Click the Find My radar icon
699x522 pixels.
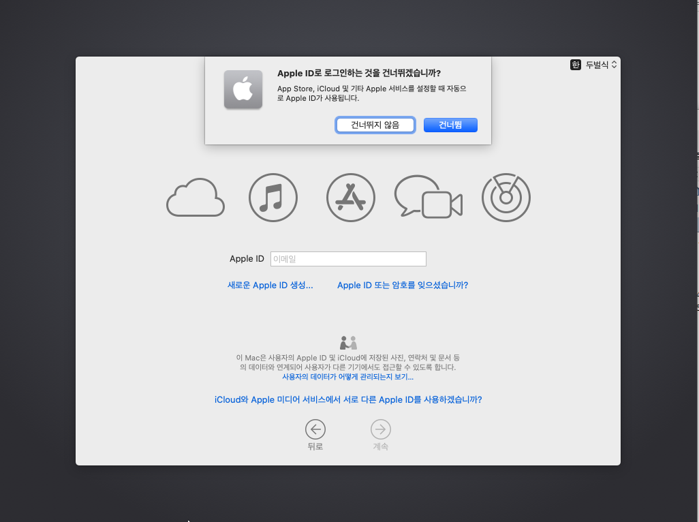pyautogui.click(x=506, y=198)
